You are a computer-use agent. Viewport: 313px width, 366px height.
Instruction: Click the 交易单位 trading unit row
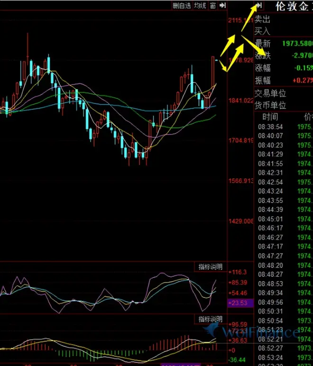pos(283,93)
